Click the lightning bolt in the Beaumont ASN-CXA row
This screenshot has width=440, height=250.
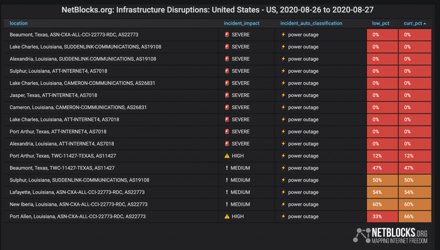pos(284,35)
